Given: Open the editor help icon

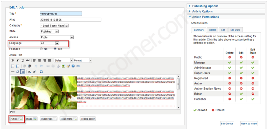Looking at the screenshot, I should [x=73, y=66].
